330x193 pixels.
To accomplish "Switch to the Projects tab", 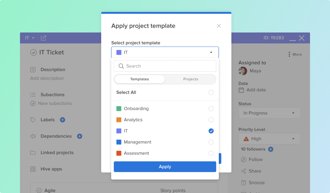I will coord(190,79).
